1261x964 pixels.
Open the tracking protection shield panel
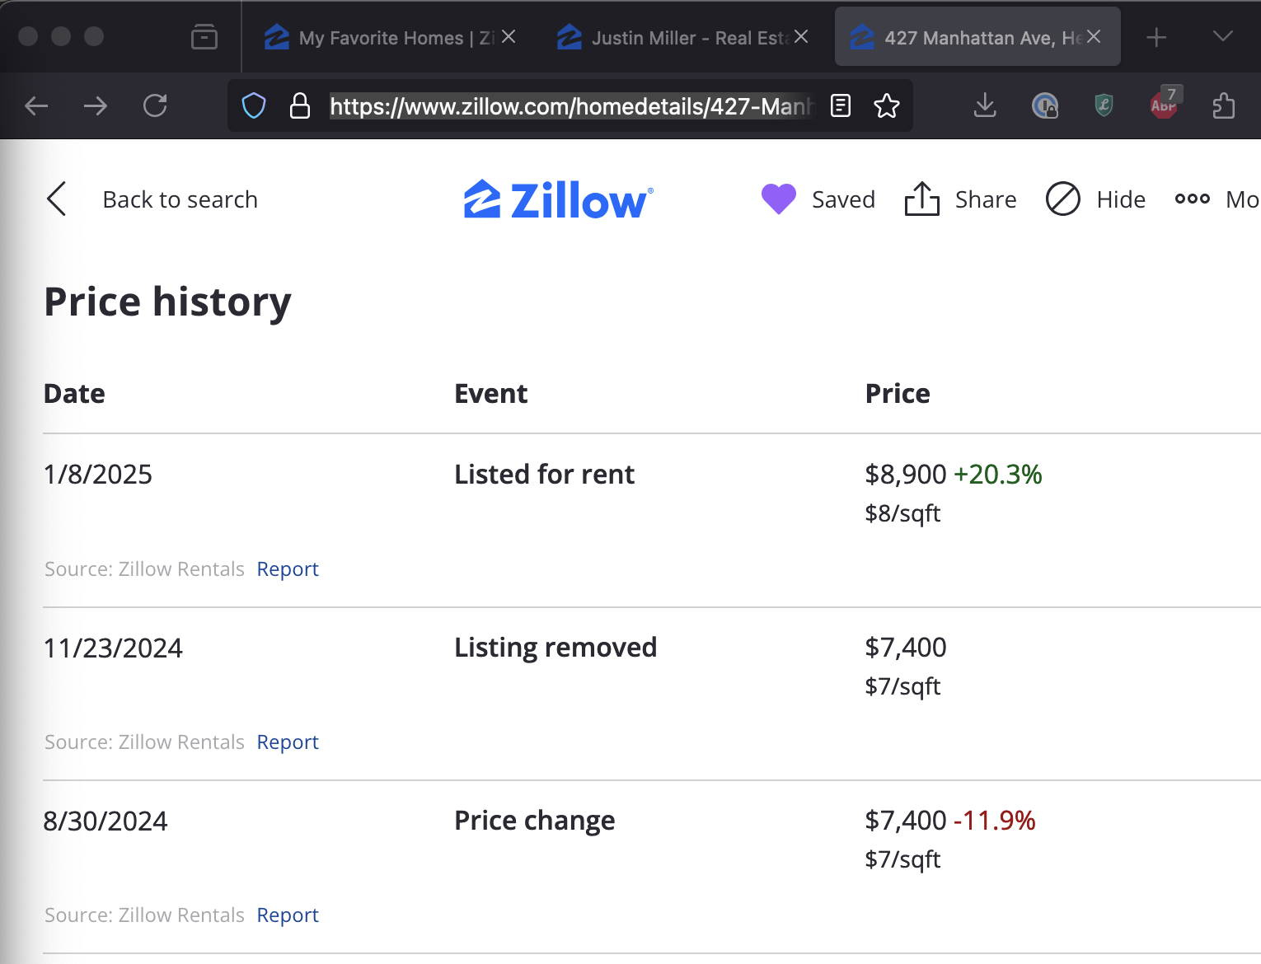254,105
